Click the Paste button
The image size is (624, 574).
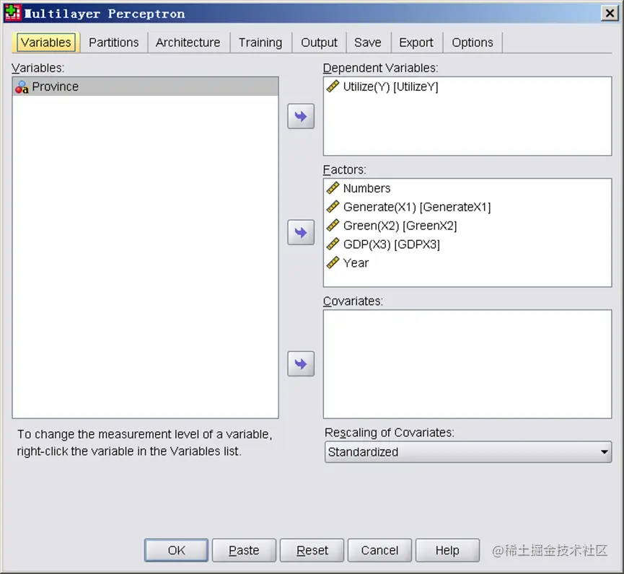(x=244, y=550)
